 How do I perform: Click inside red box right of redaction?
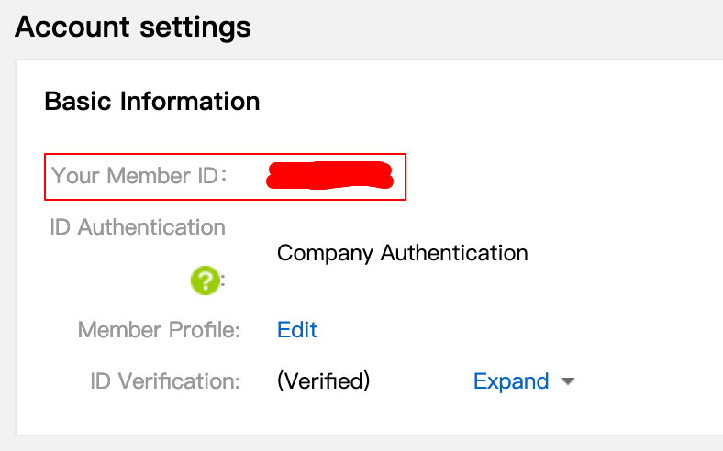point(399,175)
